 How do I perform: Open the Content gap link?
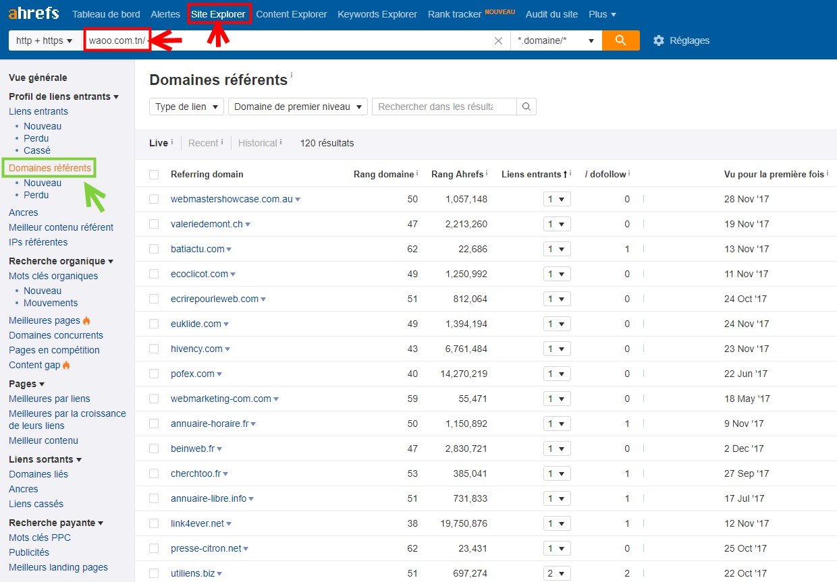click(34, 365)
